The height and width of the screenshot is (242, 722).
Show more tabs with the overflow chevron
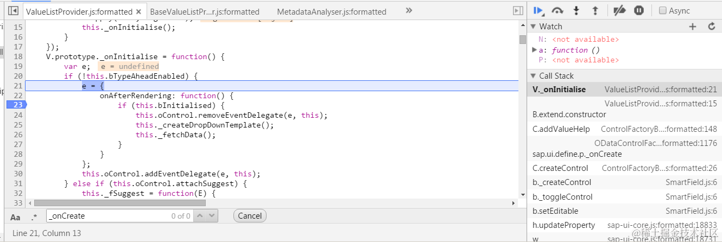pyautogui.click(x=409, y=10)
